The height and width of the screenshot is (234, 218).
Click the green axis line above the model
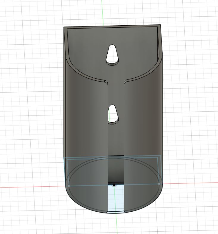102,12
